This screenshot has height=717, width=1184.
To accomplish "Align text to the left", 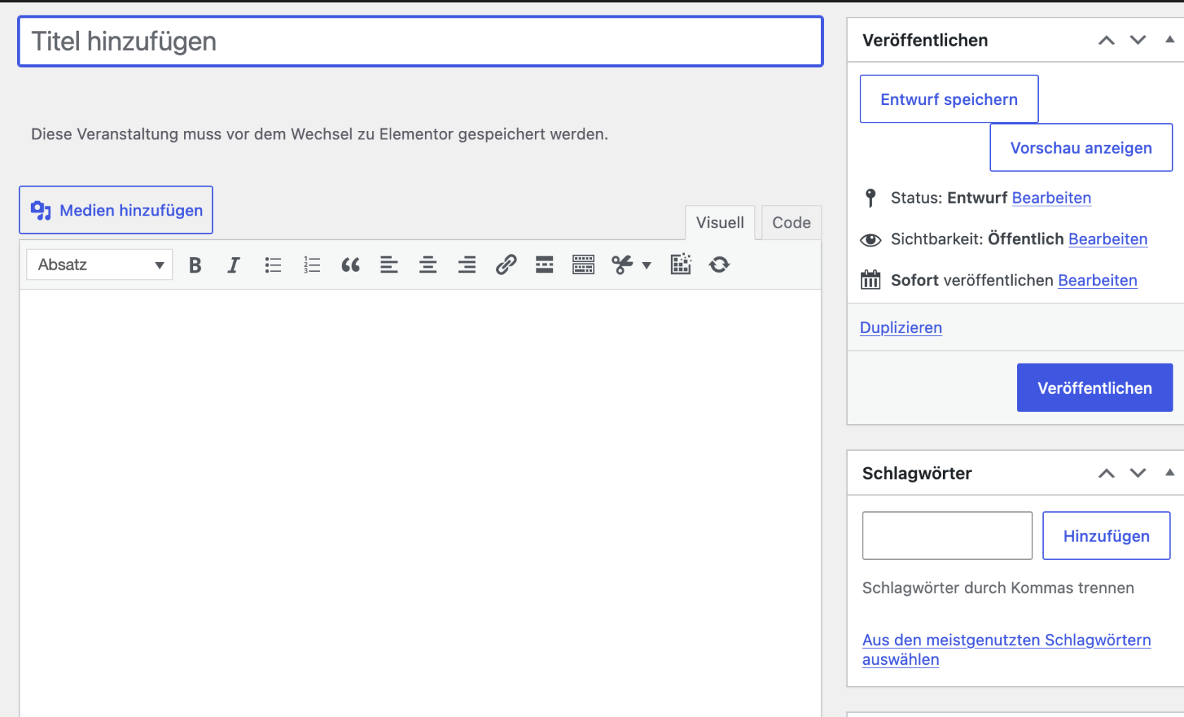I will 389,265.
